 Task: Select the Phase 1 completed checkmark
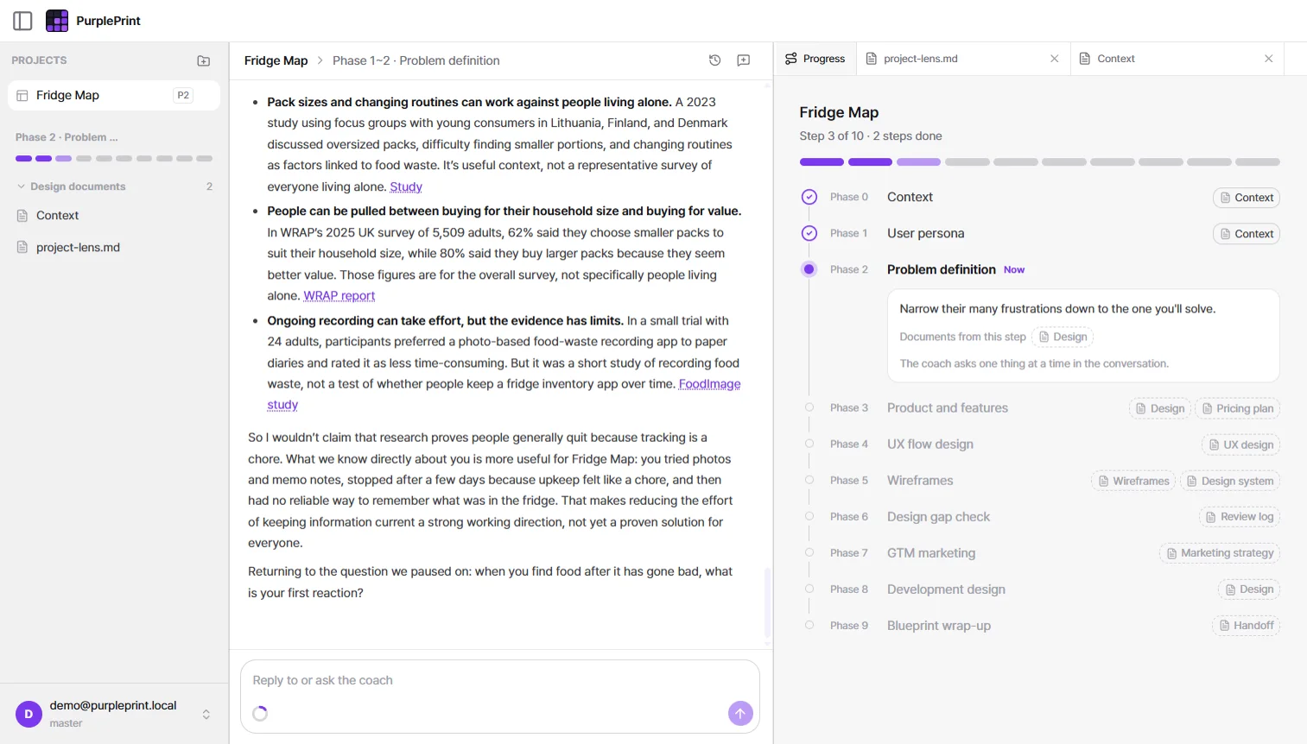[x=809, y=233]
